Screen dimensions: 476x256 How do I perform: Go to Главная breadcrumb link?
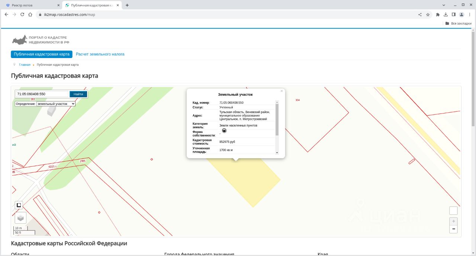pos(25,65)
